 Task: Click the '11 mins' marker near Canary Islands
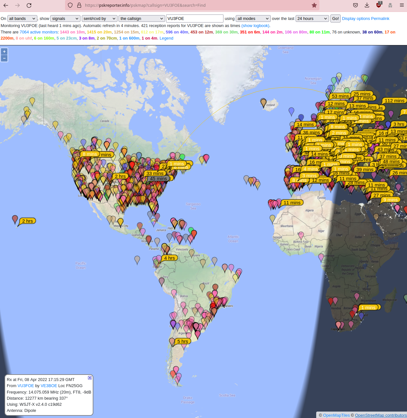(292, 203)
